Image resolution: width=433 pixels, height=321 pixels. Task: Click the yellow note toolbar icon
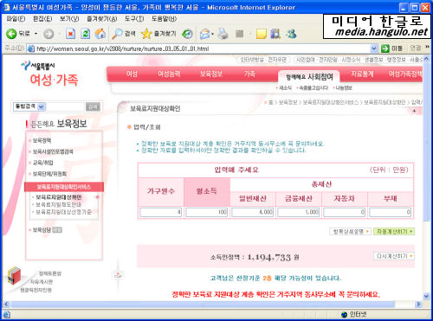coord(262,34)
